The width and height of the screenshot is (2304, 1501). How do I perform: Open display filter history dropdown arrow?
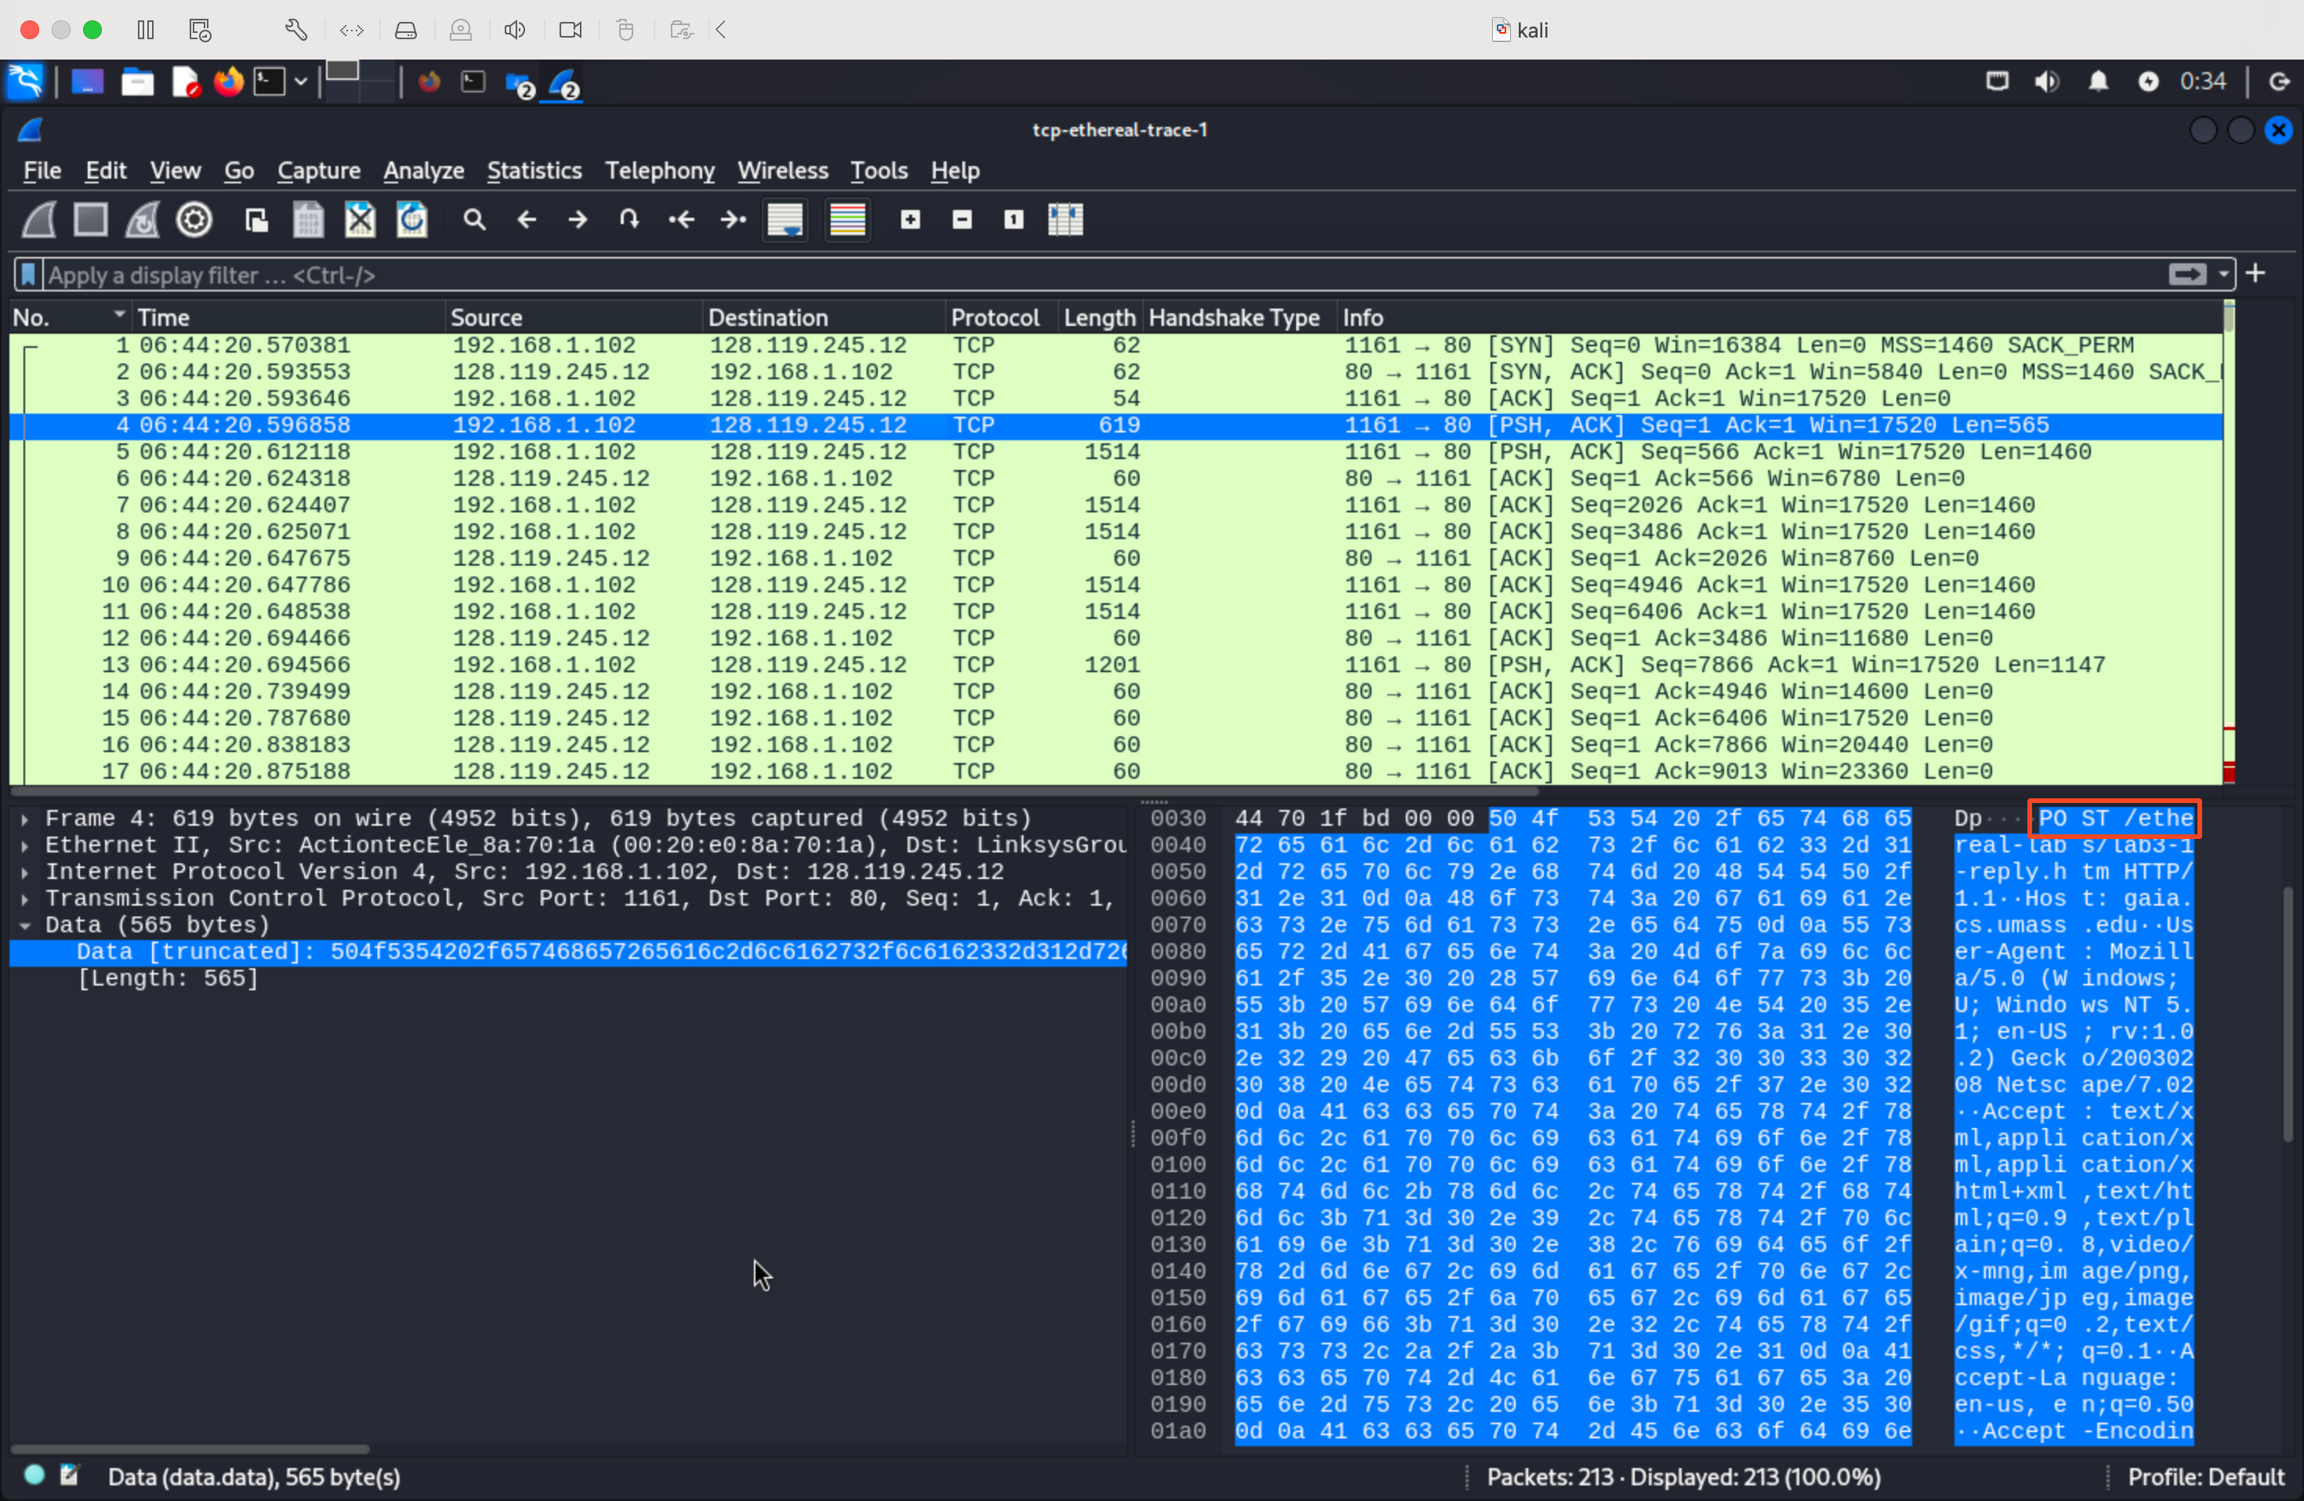[x=2223, y=276]
